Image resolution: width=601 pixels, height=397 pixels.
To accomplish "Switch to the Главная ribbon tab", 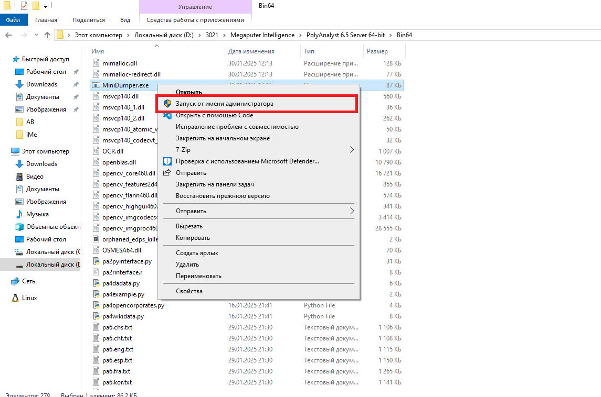I will pyautogui.click(x=46, y=20).
